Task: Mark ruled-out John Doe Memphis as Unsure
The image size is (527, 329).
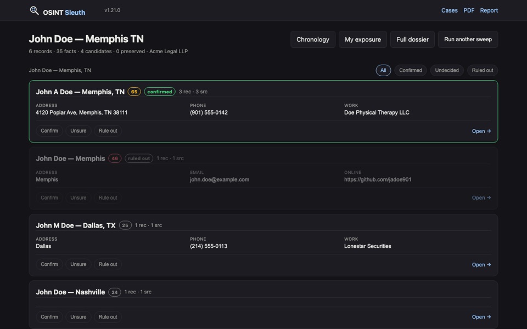Action: pos(79,198)
